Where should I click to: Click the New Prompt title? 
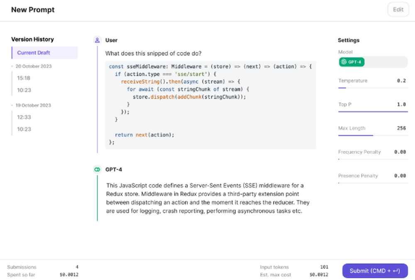tap(33, 10)
